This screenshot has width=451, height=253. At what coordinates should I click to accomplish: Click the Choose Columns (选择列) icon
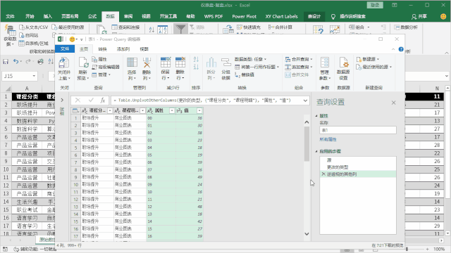tap(132, 63)
